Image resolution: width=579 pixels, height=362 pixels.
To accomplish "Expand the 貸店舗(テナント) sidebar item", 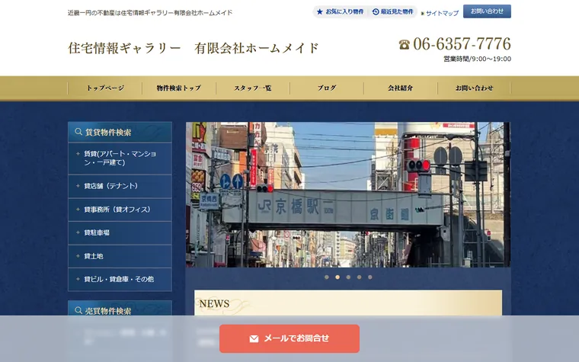I will pyautogui.click(x=120, y=186).
